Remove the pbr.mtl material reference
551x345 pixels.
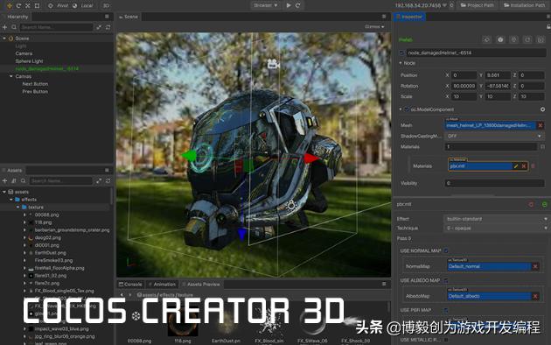[524, 166]
